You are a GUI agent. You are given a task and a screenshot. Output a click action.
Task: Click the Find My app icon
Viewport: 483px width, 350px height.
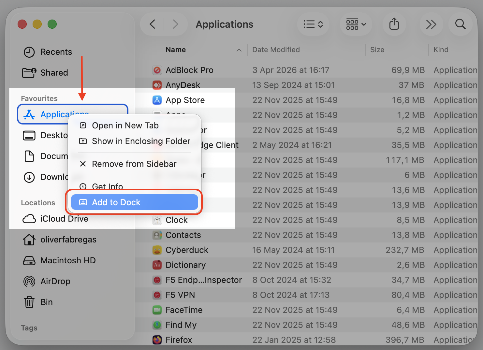pos(157,325)
